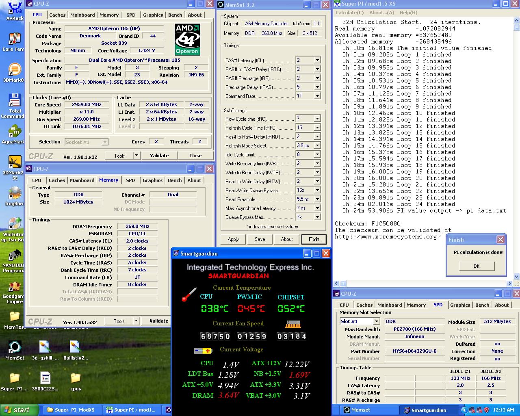The height and width of the screenshot is (416, 520).
Task: Launch Total Commander desktop shortcut
Action: [14, 106]
